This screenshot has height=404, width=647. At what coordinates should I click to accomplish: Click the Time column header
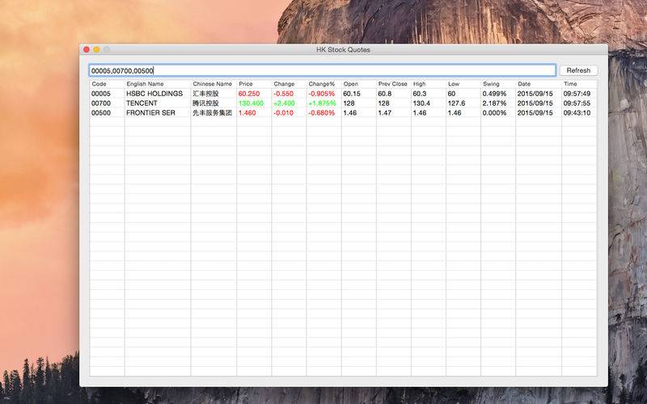[x=578, y=84]
